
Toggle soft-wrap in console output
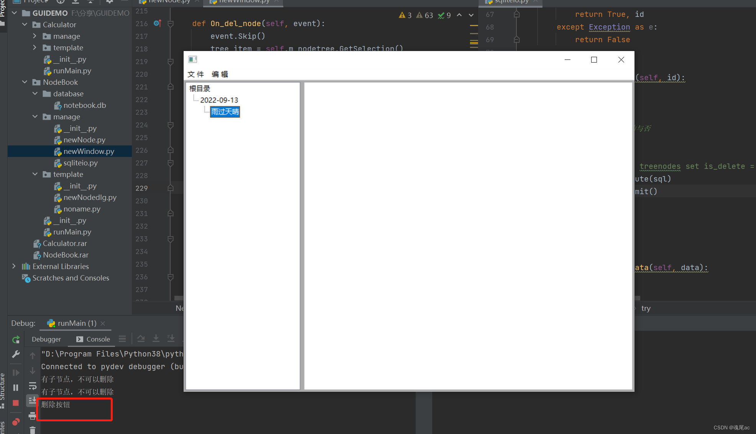pos(33,386)
